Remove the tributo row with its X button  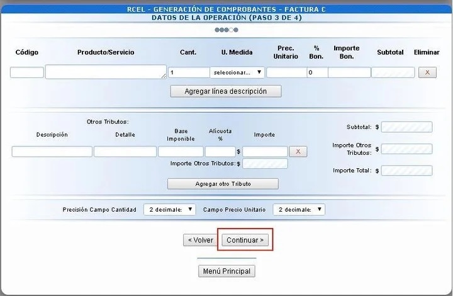pos(298,152)
